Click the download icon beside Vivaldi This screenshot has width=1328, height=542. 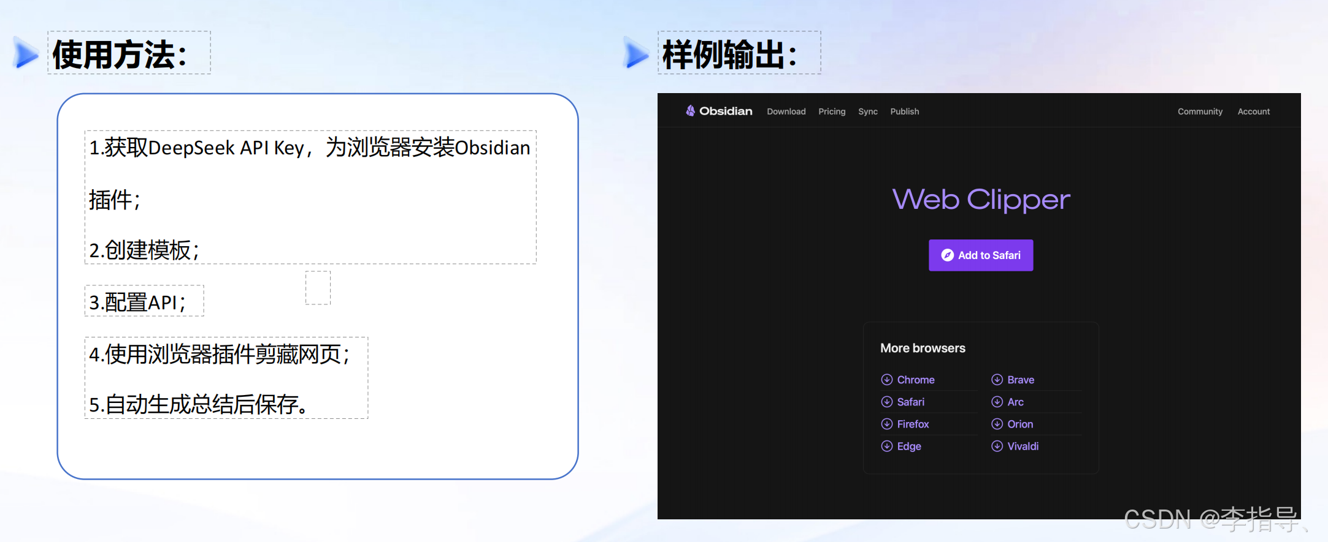click(997, 446)
